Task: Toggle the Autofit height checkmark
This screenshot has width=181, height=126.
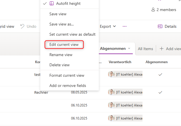Action: point(45,4)
